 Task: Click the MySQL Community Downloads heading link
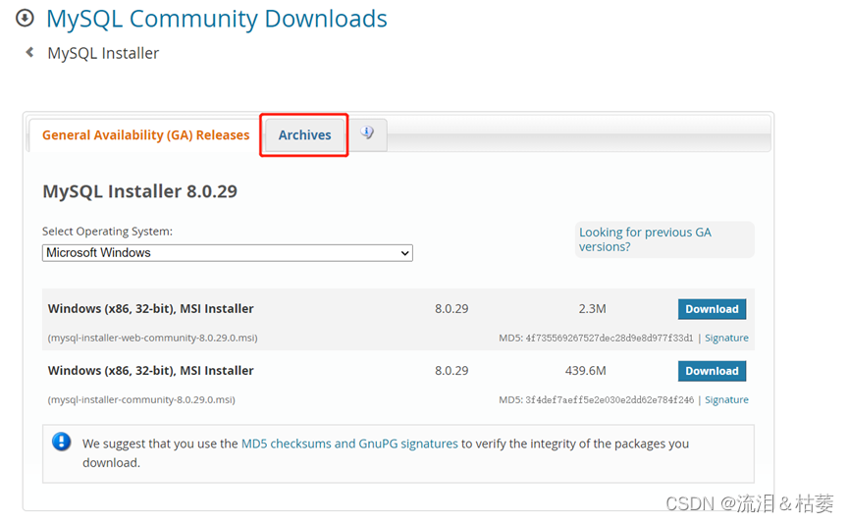[x=217, y=19]
